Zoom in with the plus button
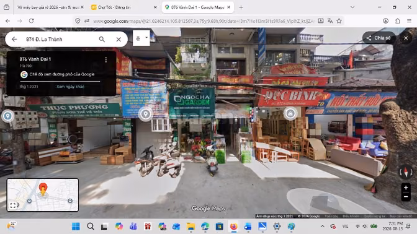 pyautogui.click(x=406, y=188)
